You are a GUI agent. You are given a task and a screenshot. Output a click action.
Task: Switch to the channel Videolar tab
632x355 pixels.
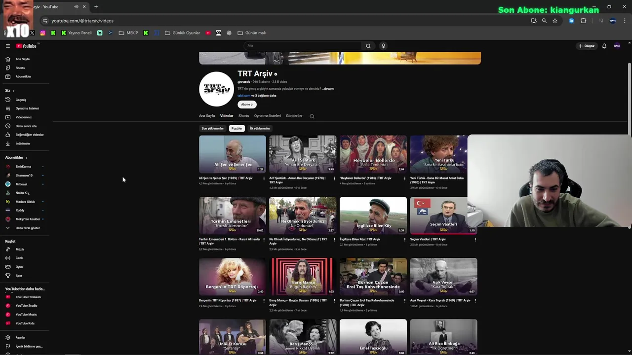click(227, 116)
